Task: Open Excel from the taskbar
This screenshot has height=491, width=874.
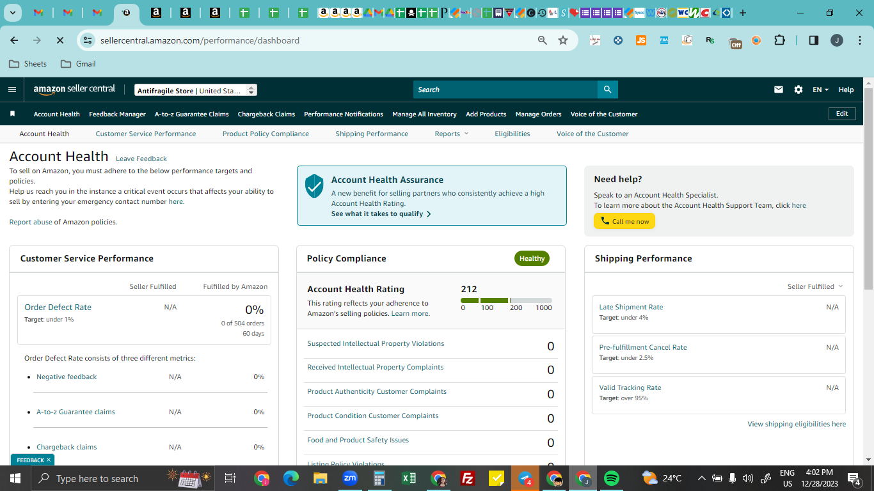Action: coord(409,478)
